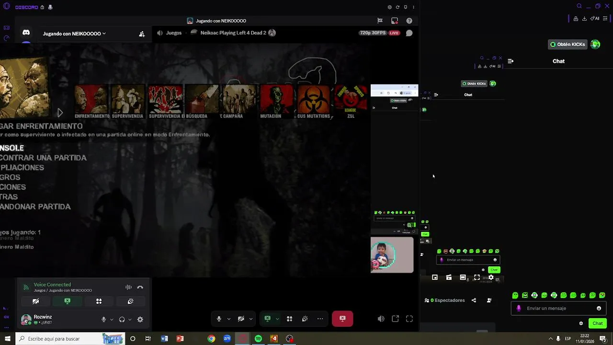Open the menu lines icon in Kick toolbar
Image resolution: width=613 pixels, height=345 pixels.
click(x=605, y=19)
